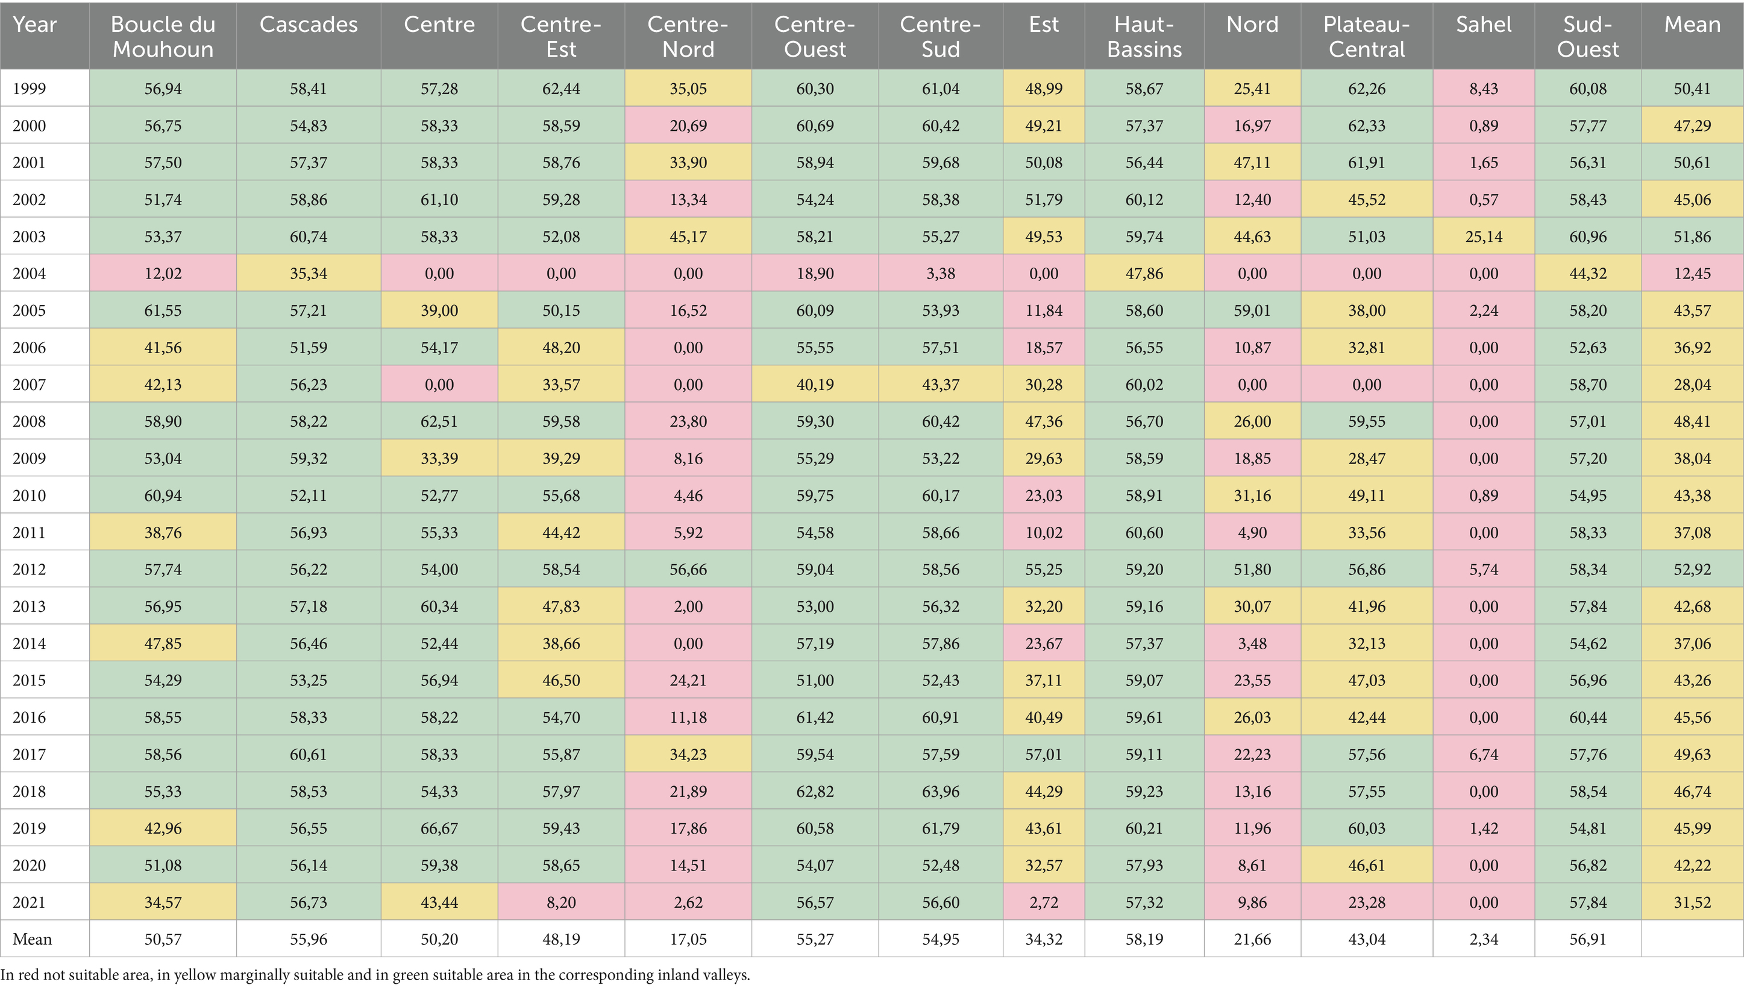Click the Mean row label at bottom
The width and height of the screenshot is (1744, 988).
coord(32,939)
